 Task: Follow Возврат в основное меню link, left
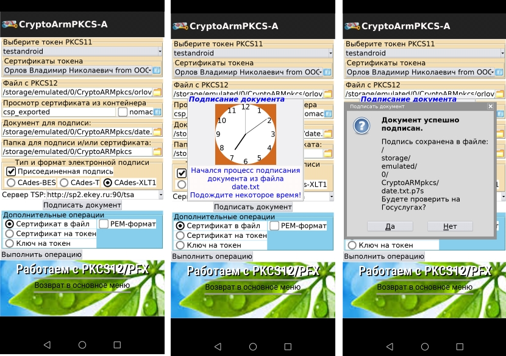(x=82, y=285)
